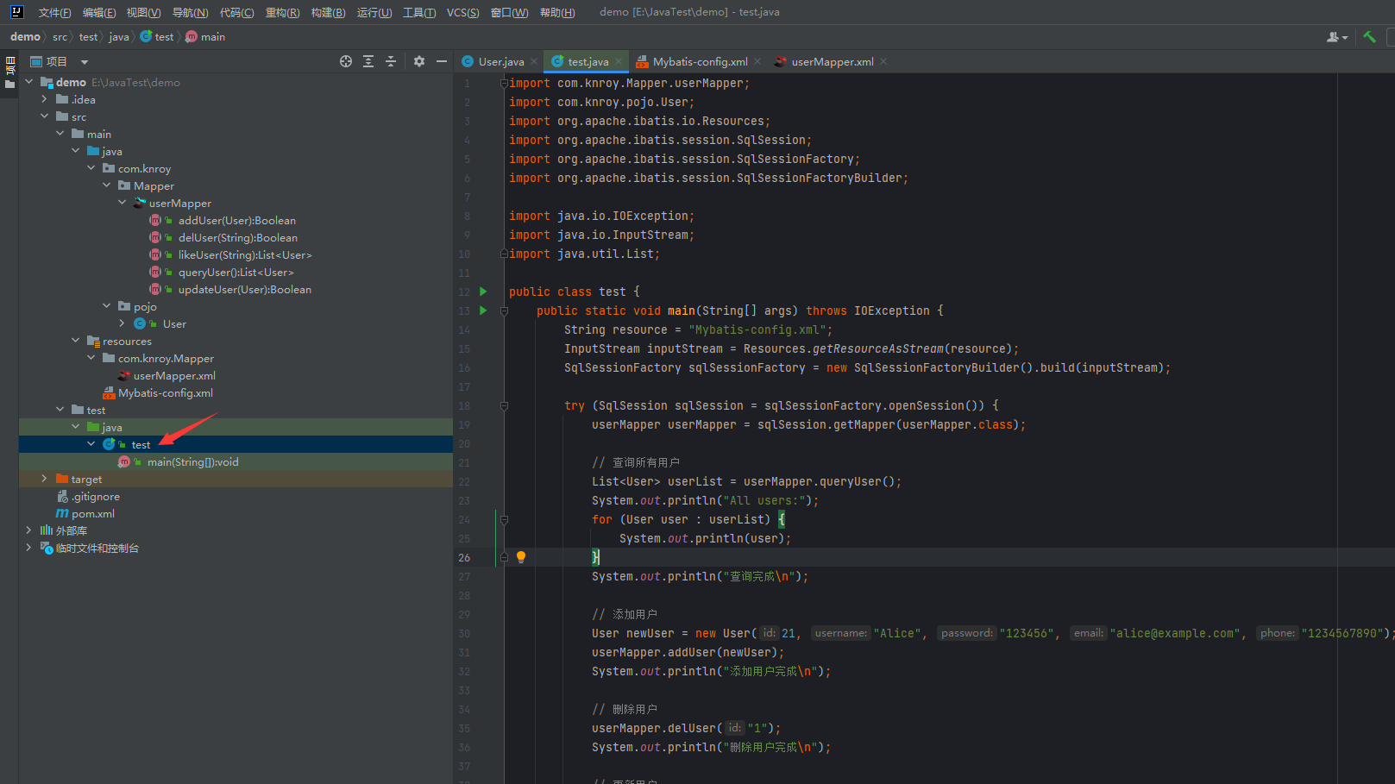Collapse the userMapper node in project tree
The image size is (1395, 784).
pos(123,203)
